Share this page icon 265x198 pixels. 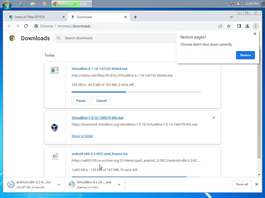pyautogui.click(x=220, y=26)
